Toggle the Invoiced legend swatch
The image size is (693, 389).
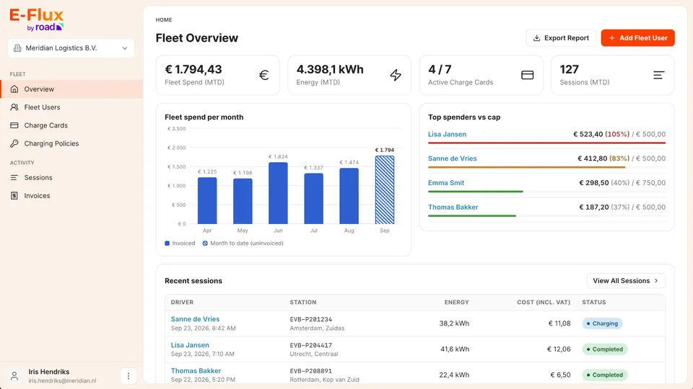[167, 243]
